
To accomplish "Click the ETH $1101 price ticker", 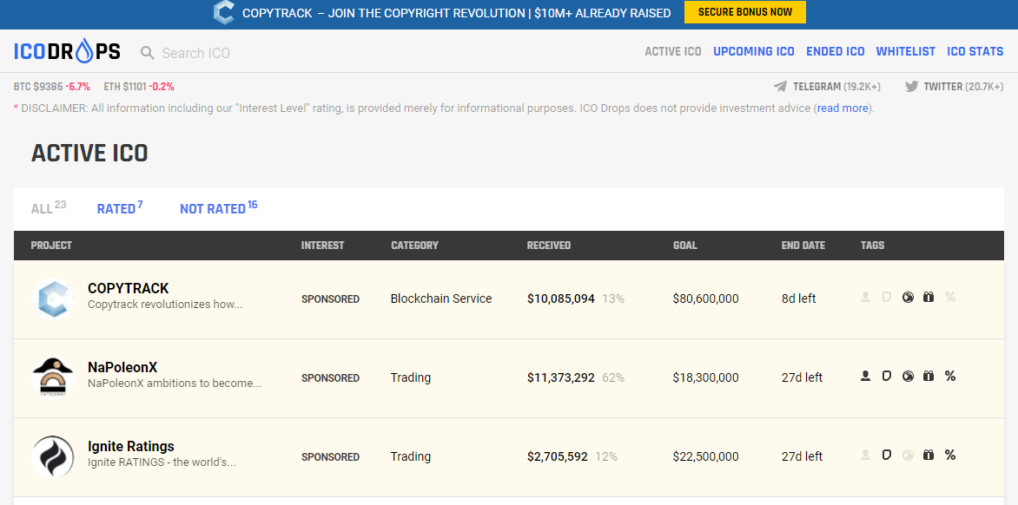I will pos(139,86).
